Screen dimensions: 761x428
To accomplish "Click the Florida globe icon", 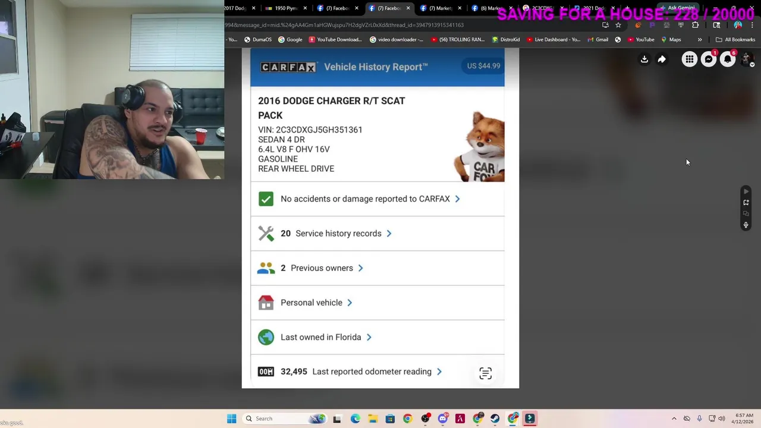I will (266, 337).
